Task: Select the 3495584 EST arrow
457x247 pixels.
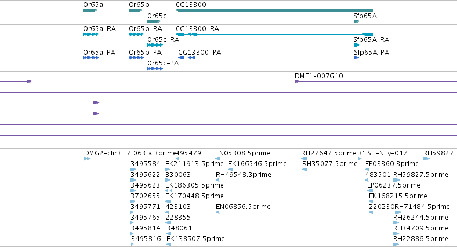Action: click(134, 169)
